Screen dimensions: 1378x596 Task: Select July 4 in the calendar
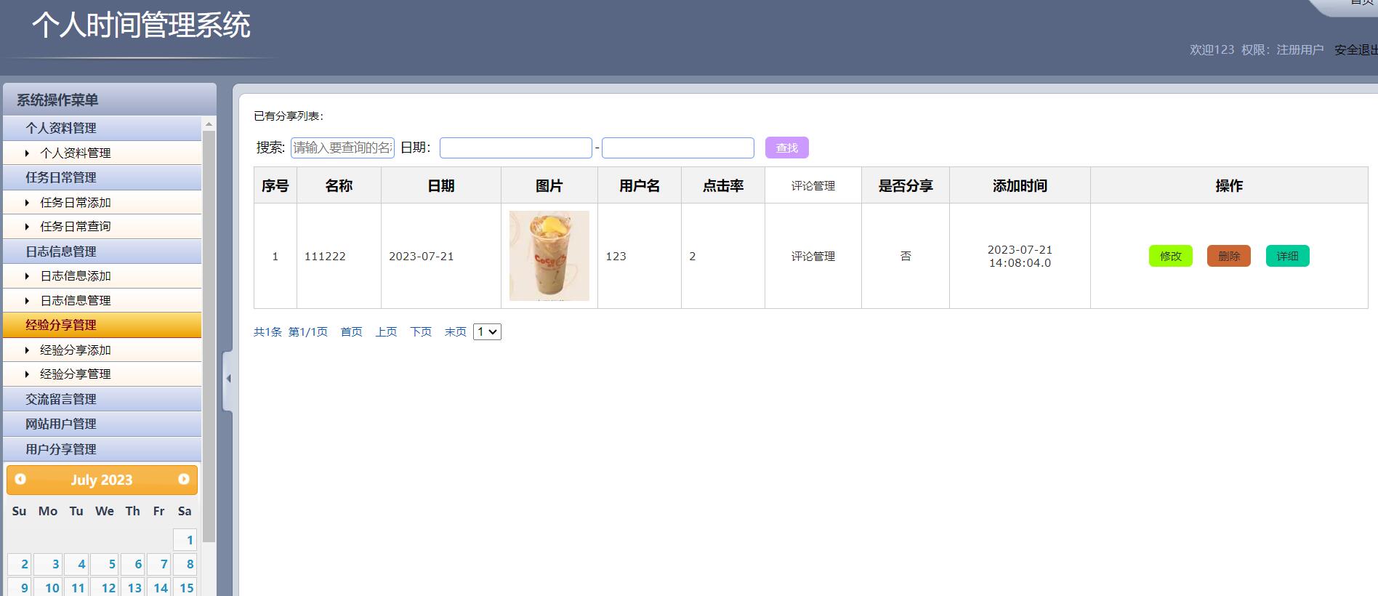pyautogui.click(x=76, y=564)
